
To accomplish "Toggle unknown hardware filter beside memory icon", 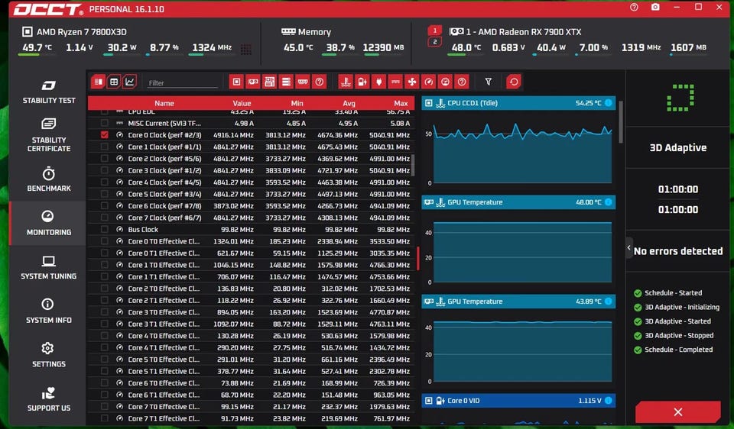I will tap(320, 82).
